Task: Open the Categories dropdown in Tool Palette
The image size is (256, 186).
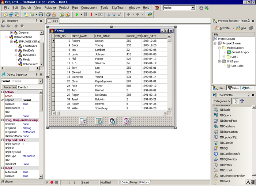Action: click(222, 101)
